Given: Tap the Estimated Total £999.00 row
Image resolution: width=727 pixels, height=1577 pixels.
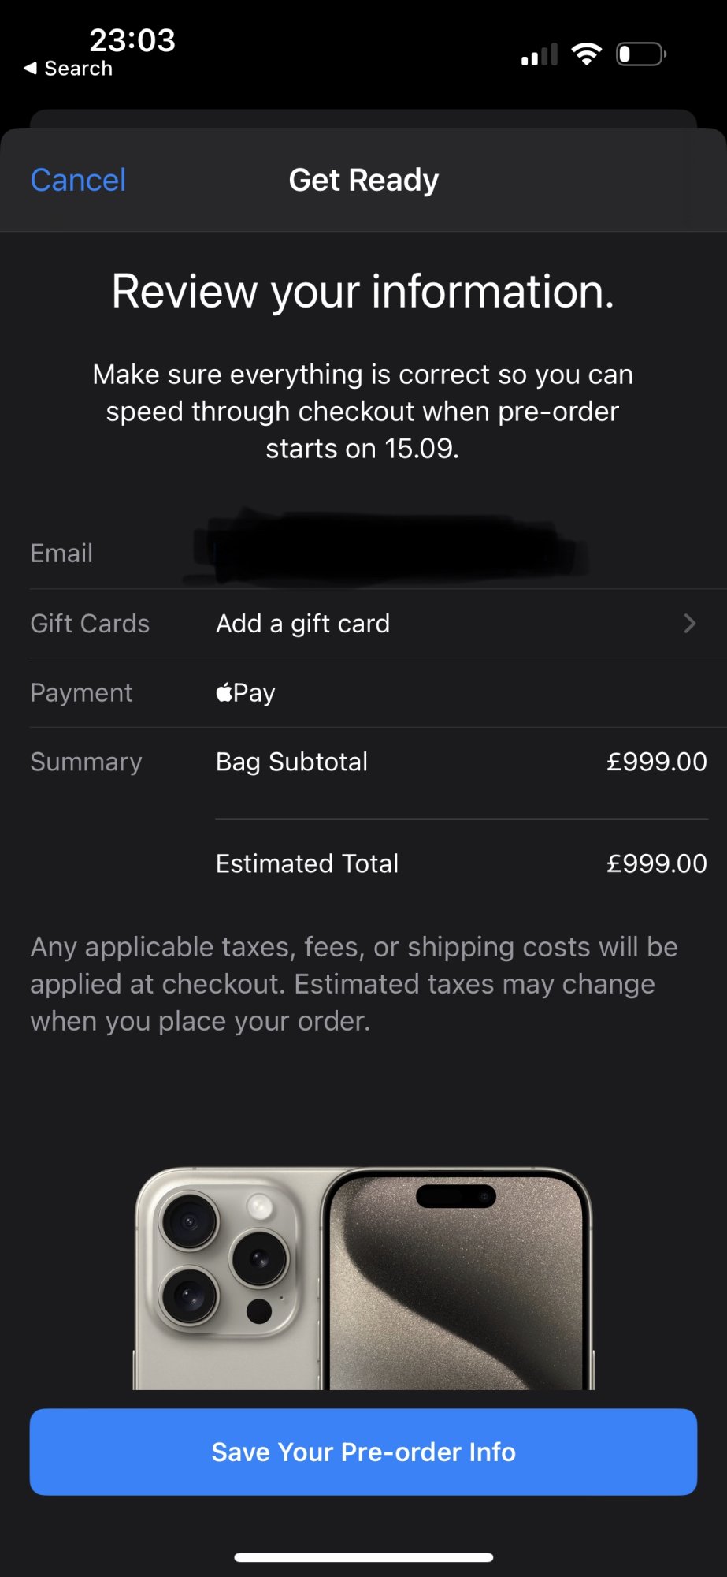Looking at the screenshot, I should (462, 863).
